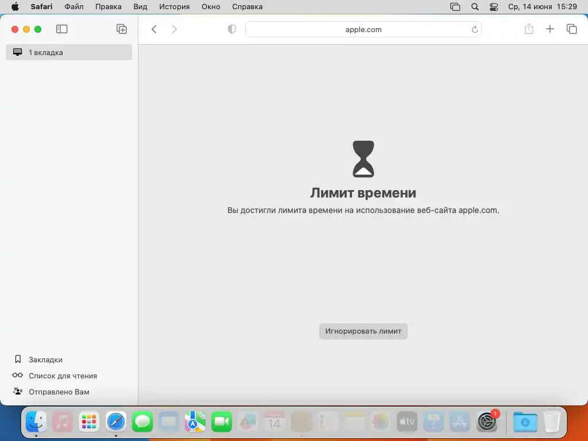This screenshot has width=588, height=441.
Task: Click the apple.com address field
Action: tap(363, 29)
